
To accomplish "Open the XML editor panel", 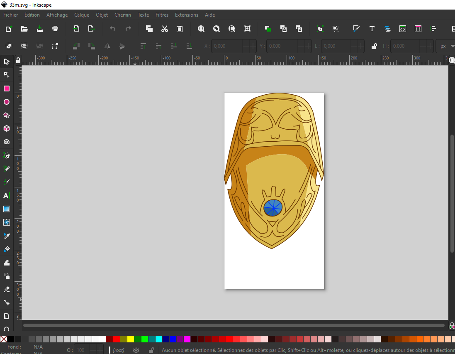I will coord(403,29).
